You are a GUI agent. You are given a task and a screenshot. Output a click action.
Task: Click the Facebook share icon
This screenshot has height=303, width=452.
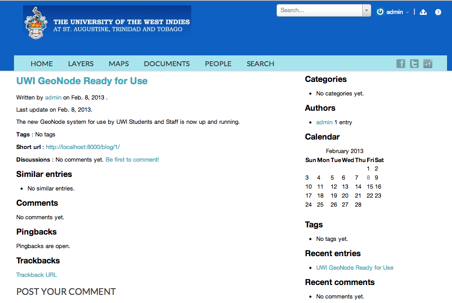pyautogui.click(x=401, y=63)
